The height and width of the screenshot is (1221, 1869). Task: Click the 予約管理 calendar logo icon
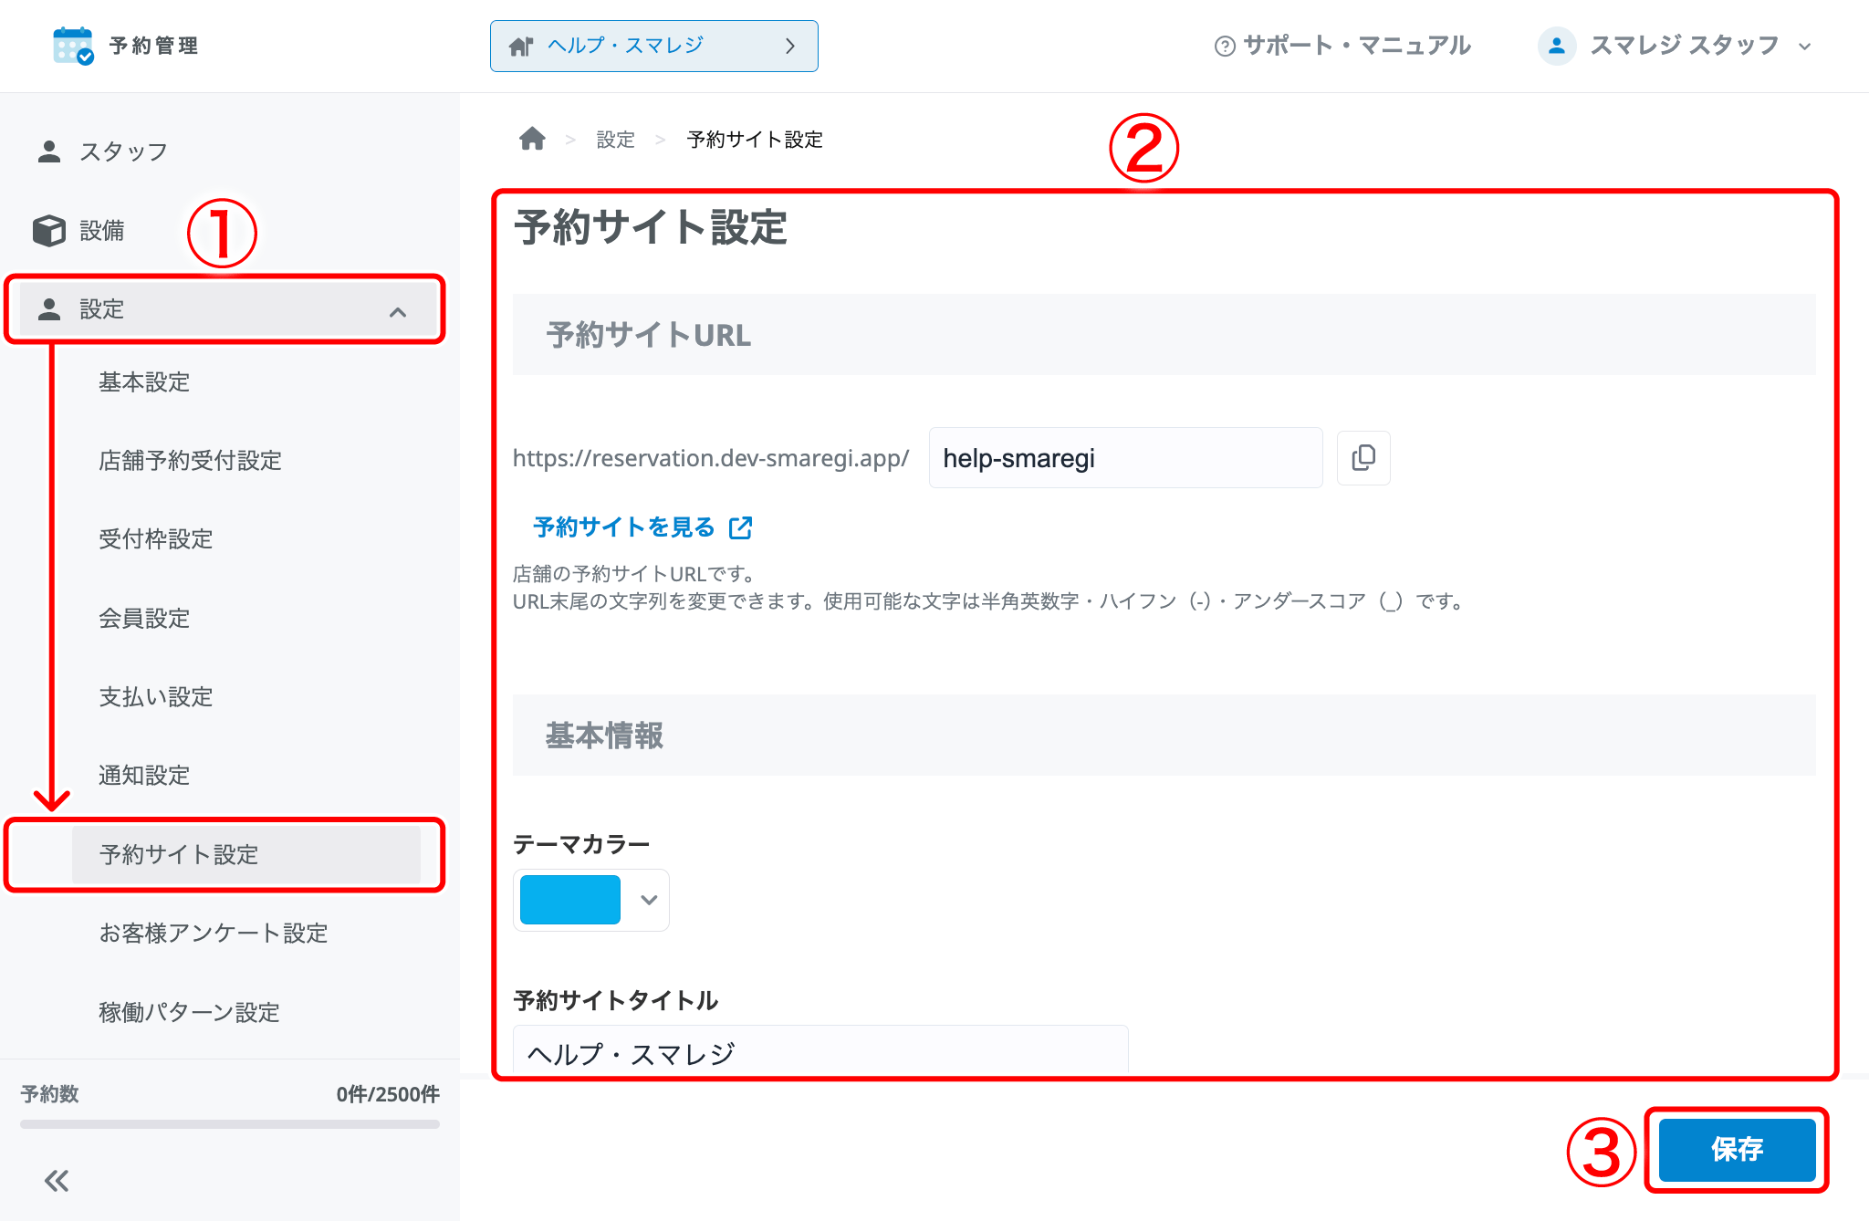click(x=73, y=46)
